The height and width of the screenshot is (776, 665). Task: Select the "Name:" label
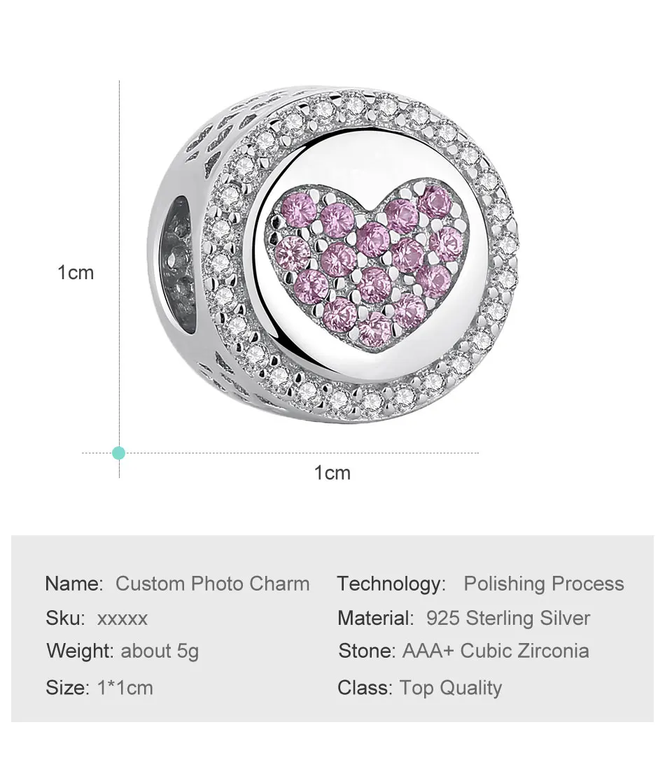click(74, 584)
